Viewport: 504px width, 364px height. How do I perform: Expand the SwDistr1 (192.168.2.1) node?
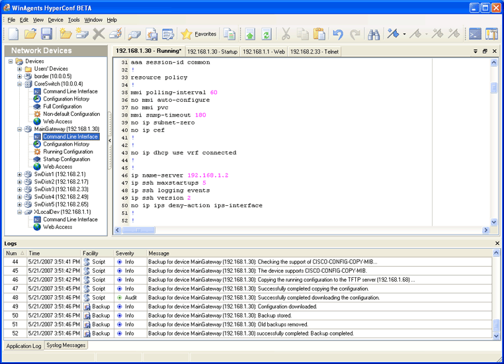click(x=20, y=174)
